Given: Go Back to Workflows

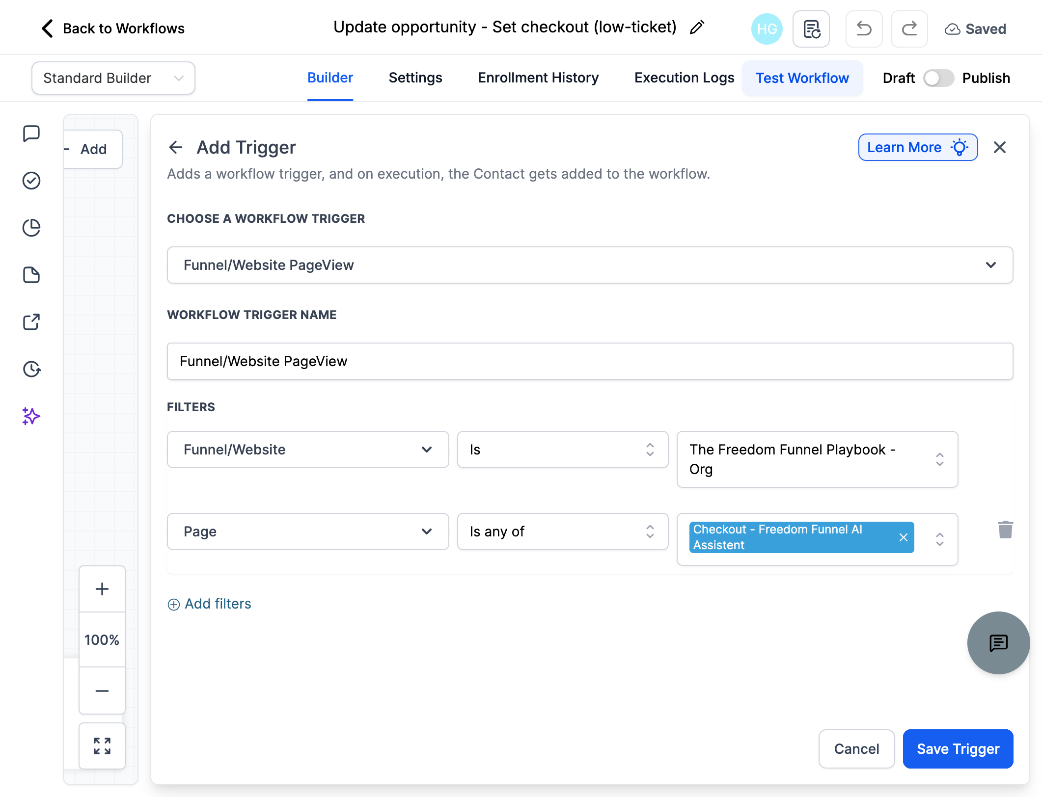Looking at the screenshot, I should tap(113, 28).
